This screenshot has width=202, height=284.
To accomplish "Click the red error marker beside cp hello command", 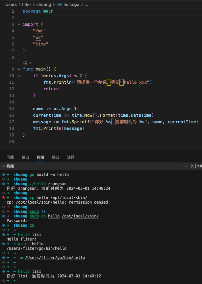I will tap(4, 198).
